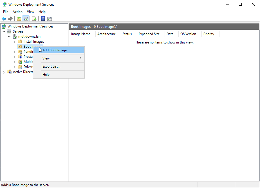This screenshot has height=188, width=260.
Task: Click the Export List toolbar icon
Action: 34,19
